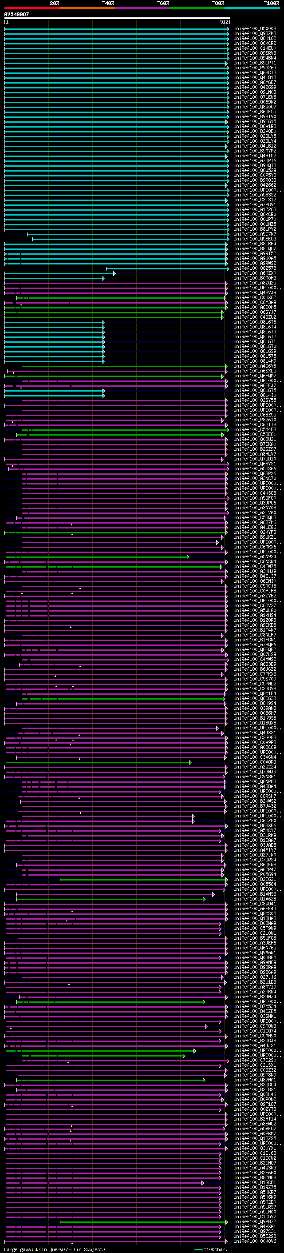Viewport: 284px width, 1253px height.
Task: Select the UniRef100_B8LPY2 hit label
Action: [255, 229]
